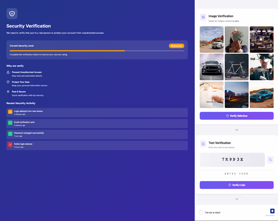This screenshot has height=221, width=278.
Task: Select the bus at night image
Action: [237, 95]
